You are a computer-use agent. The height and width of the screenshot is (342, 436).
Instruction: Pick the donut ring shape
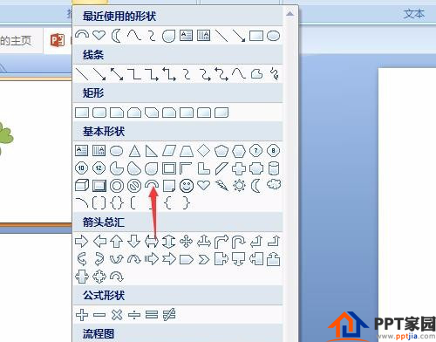pyautogui.click(x=117, y=186)
